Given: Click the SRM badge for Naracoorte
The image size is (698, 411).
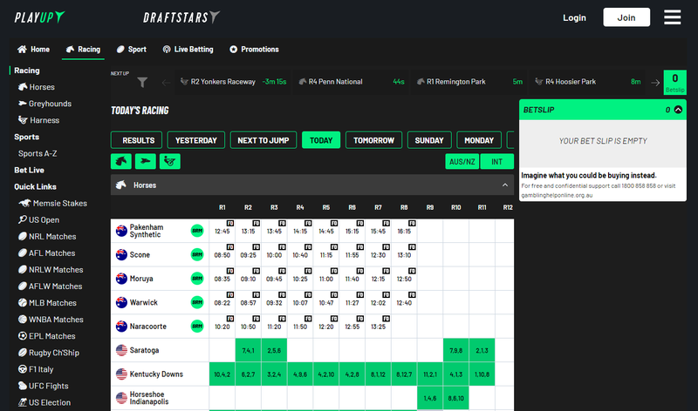Looking at the screenshot, I should pos(197,327).
